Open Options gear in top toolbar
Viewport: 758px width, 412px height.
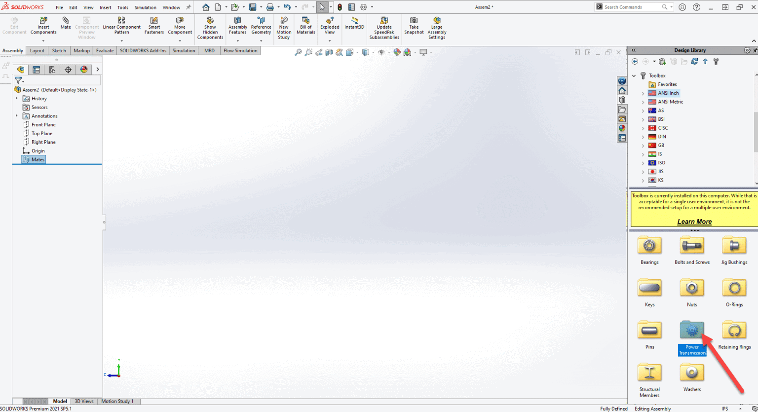[364, 7]
